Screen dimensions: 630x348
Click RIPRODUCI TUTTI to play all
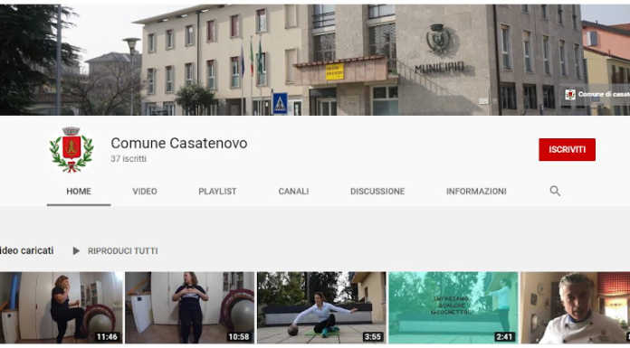(122, 251)
